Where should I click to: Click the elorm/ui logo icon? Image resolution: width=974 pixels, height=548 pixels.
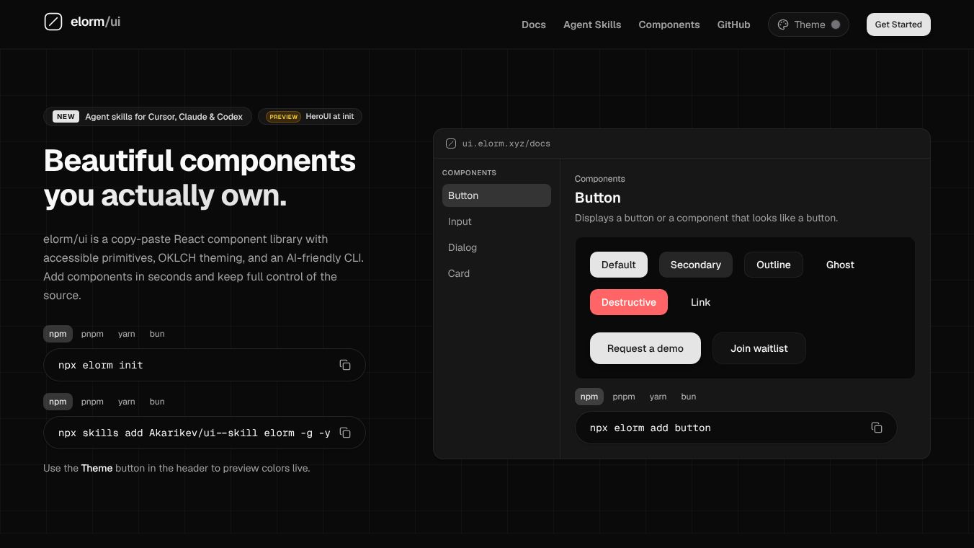[x=53, y=22]
